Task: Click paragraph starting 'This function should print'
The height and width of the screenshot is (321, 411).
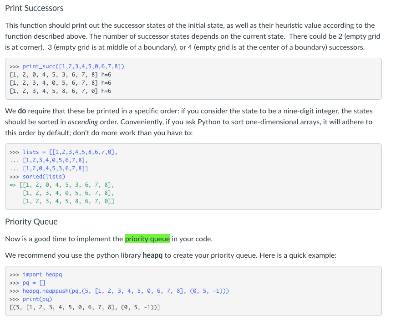Action: pyautogui.click(x=193, y=36)
